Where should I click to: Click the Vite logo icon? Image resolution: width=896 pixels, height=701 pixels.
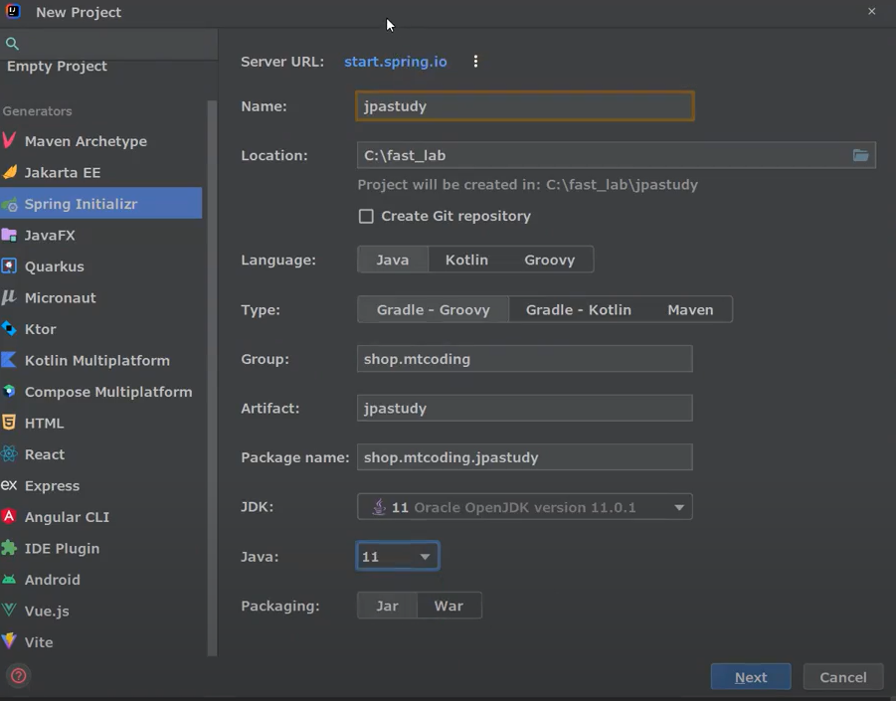pos(9,641)
